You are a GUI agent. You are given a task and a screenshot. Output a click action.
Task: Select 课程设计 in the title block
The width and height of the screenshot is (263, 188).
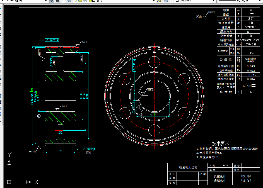click(220, 180)
